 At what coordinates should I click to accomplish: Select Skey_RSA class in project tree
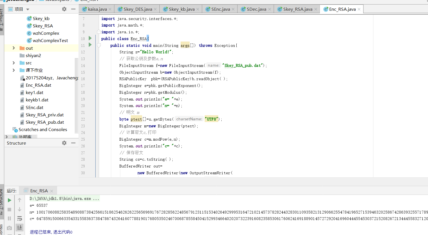(x=43, y=26)
